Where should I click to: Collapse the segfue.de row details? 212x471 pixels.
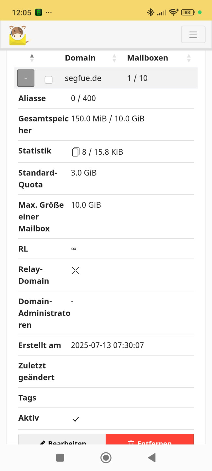(x=26, y=78)
